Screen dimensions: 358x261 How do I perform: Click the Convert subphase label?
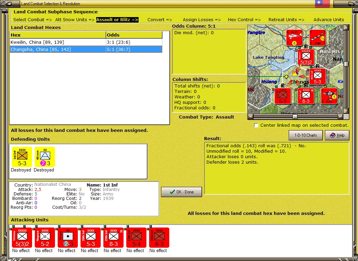pos(160,20)
